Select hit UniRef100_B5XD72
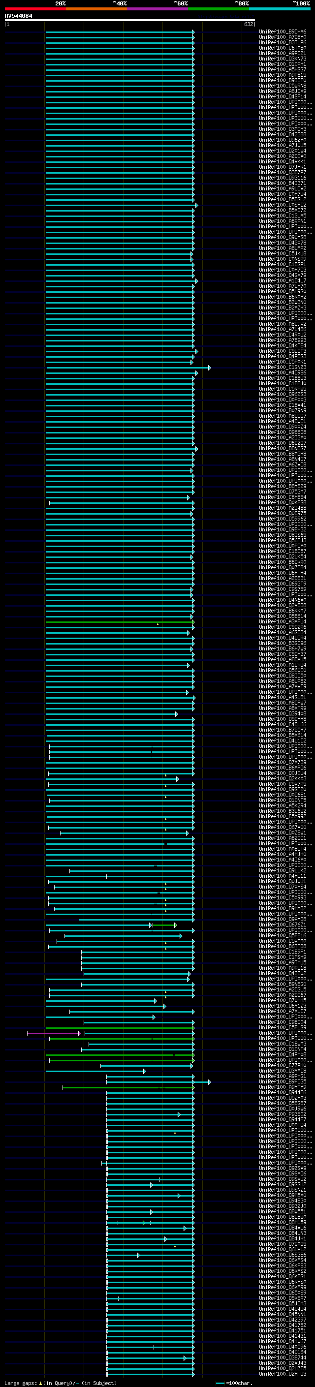 tap(283, 211)
